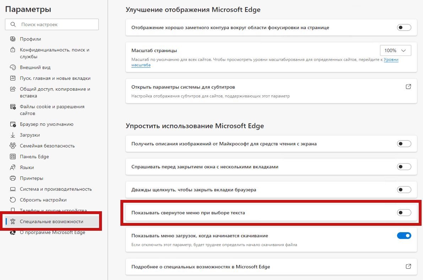Select Принтеры in the sidebar
423x280 pixels.
click(x=31, y=178)
